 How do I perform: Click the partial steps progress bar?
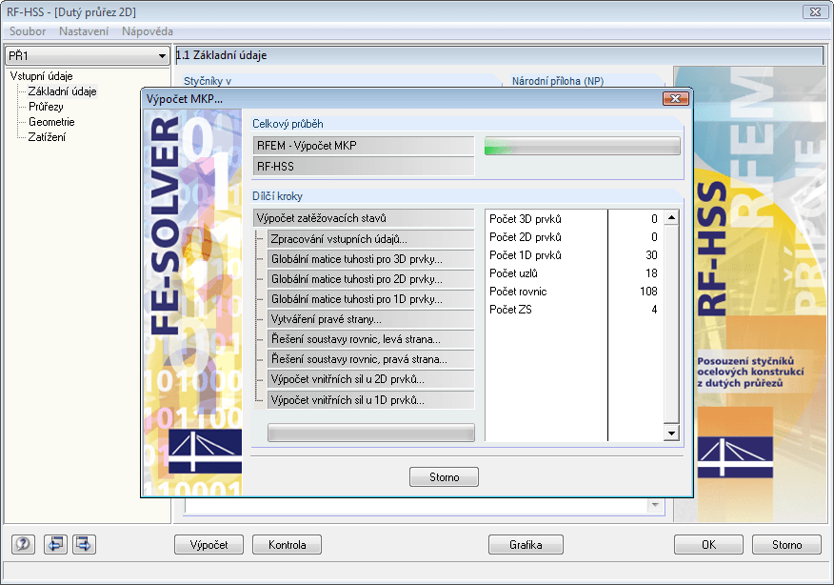[x=371, y=433]
